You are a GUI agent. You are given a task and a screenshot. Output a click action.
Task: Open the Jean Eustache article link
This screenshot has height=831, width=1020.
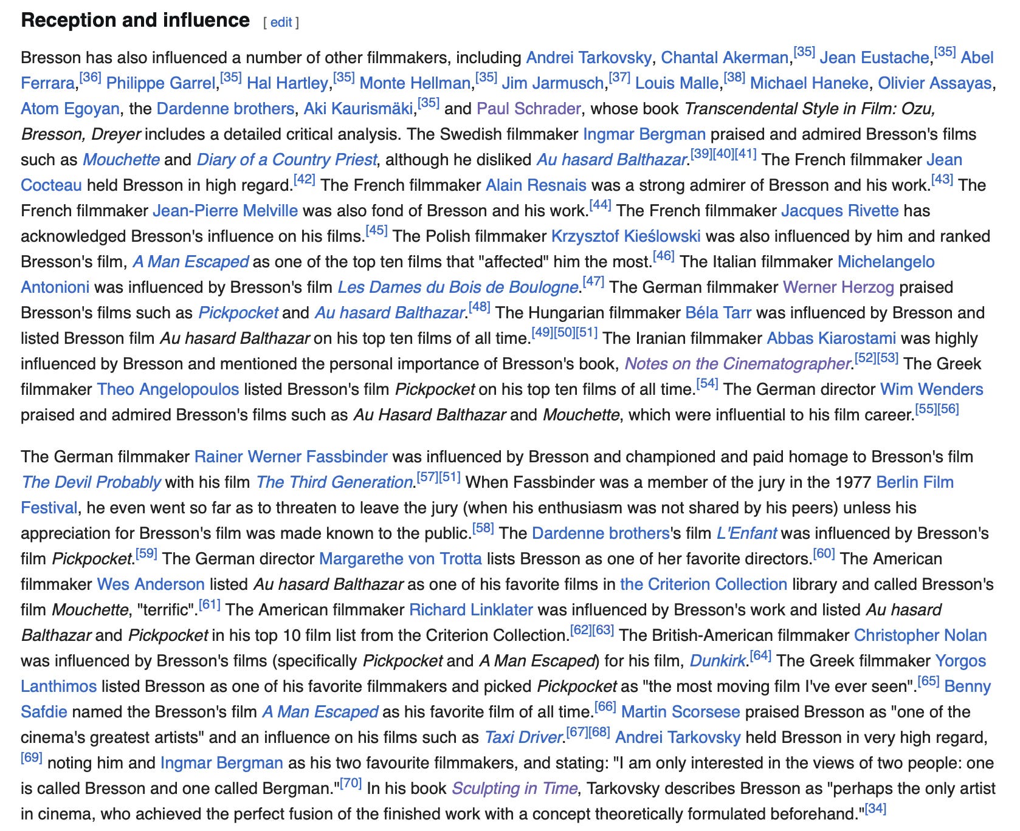tap(874, 58)
